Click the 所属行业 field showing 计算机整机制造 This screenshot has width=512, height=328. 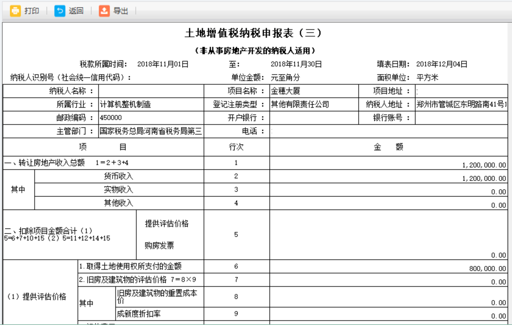tap(151, 105)
